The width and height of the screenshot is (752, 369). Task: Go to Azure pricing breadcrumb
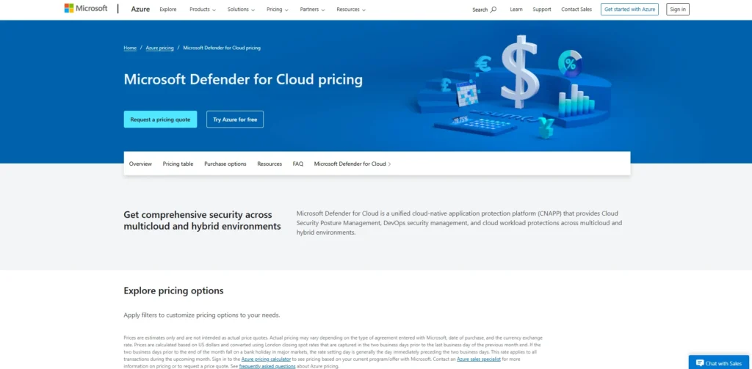[x=159, y=48]
